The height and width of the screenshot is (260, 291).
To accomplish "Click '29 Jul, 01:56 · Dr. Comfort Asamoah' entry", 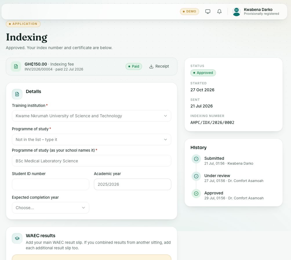I will [234, 198].
